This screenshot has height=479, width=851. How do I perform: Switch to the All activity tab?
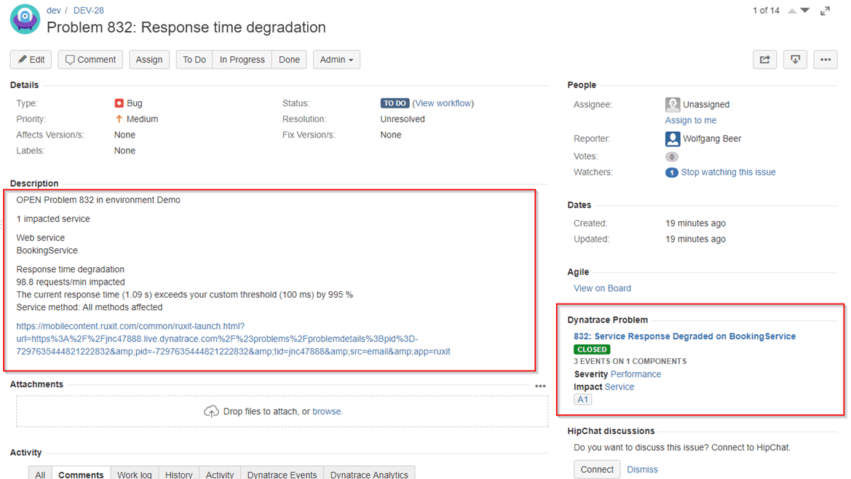[40, 474]
